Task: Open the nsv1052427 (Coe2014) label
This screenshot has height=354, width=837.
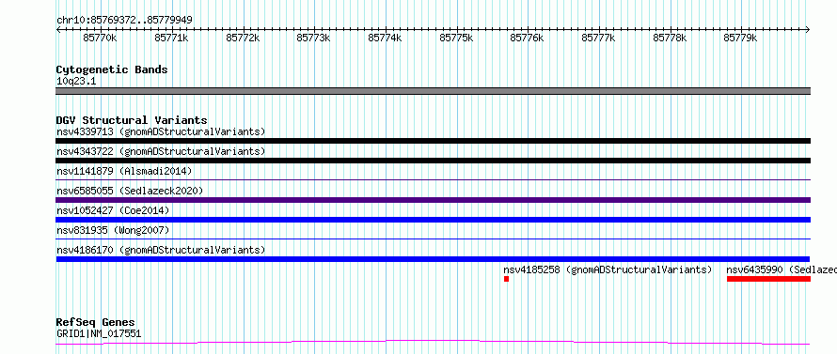Action: click(x=113, y=210)
